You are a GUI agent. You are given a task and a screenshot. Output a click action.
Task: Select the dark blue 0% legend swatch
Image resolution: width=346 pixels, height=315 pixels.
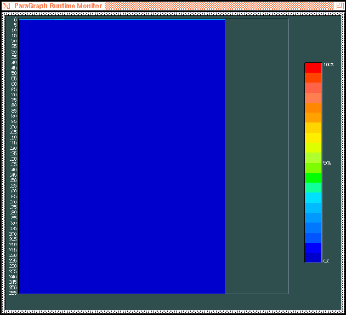(x=313, y=258)
